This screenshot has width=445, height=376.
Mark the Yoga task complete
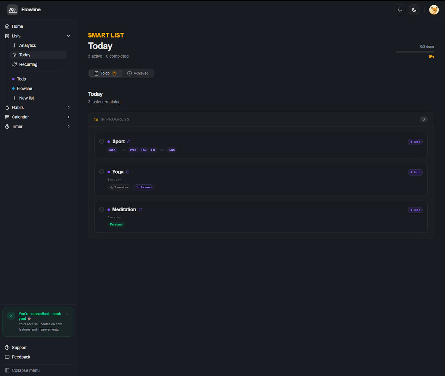point(102,172)
